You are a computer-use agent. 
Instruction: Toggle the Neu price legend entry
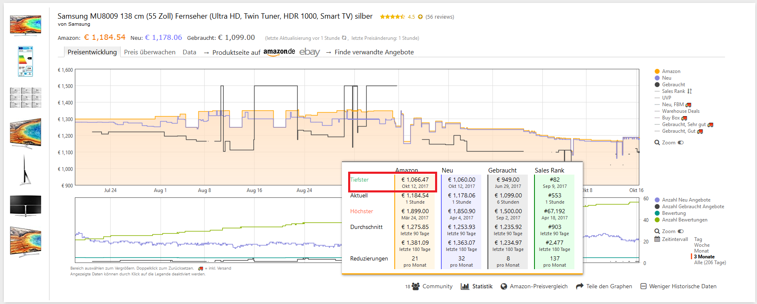click(x=663, y=78)
